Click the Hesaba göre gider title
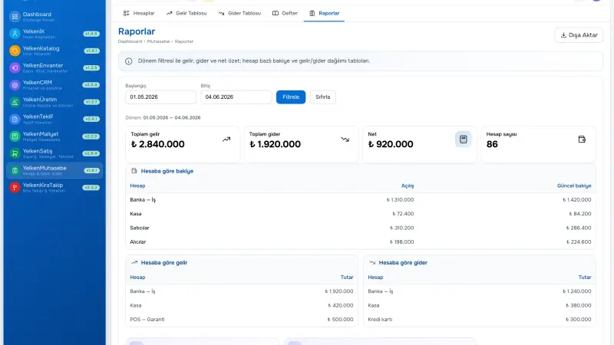Viewport: 614px width, 345px height. tap(403, 263)
